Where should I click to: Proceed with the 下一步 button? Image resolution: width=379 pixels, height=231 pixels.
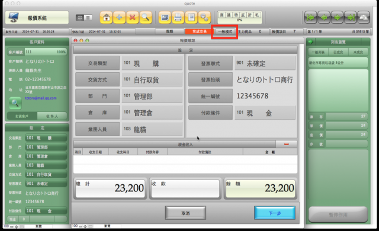(275, 213)
